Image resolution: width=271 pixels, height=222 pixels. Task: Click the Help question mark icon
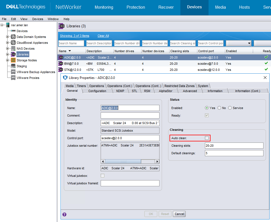pos(64,214)
